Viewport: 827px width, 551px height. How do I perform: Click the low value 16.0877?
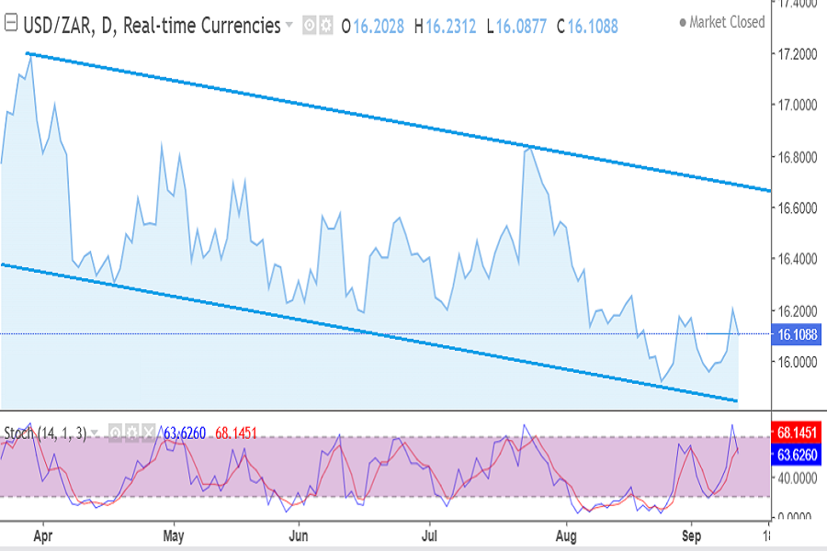click(521, 26)
